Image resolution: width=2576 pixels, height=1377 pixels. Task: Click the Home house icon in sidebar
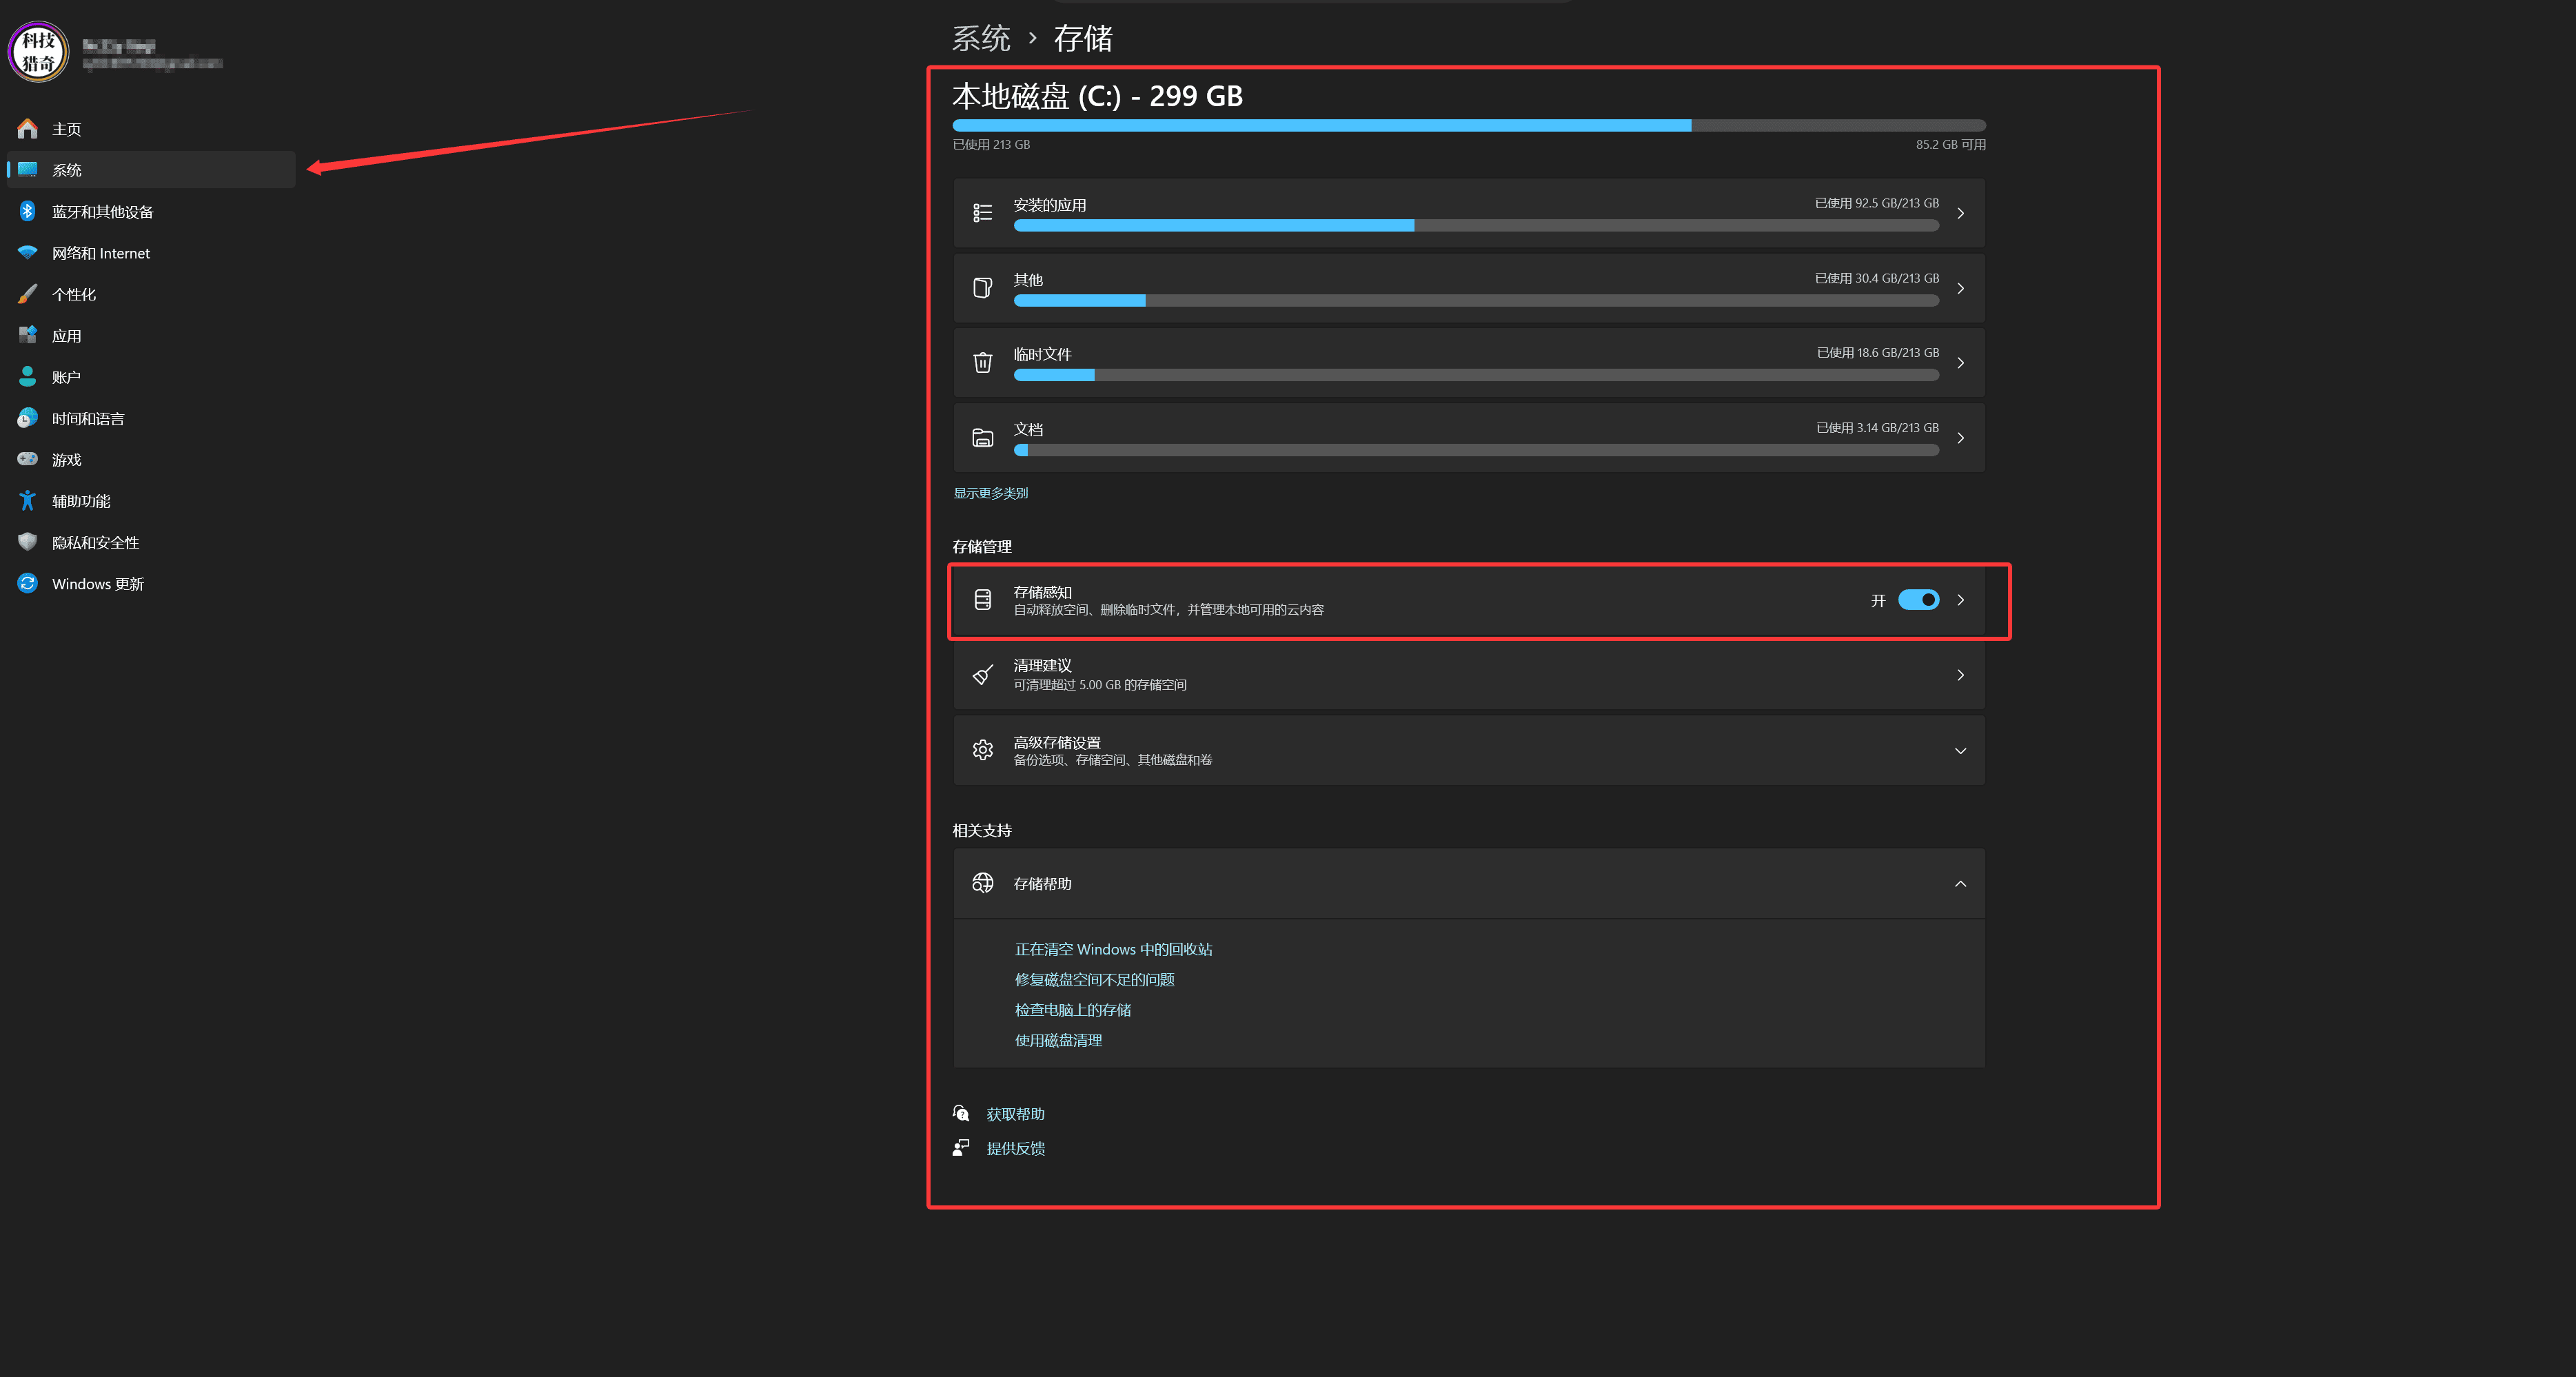[x=28, y=128]
